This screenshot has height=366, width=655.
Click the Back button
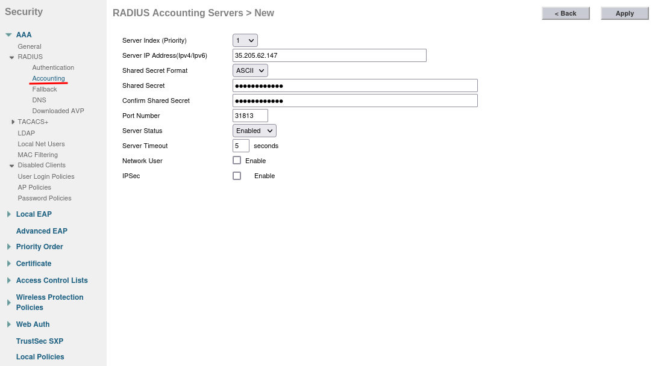coord(565,13)
